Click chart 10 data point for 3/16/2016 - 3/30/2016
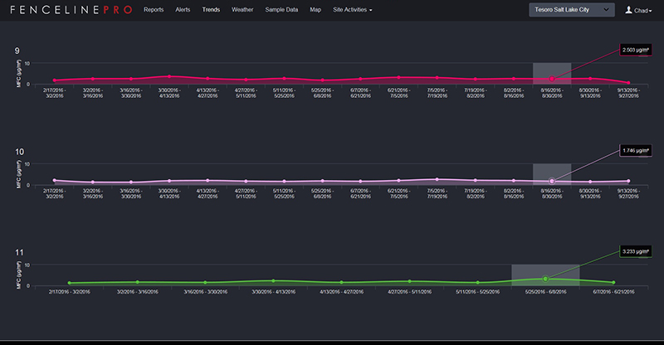Screen dimensions: 664x345 (131, 182)
